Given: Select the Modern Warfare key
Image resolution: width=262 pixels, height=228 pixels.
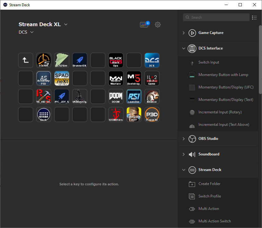Looking at the screenshot, I should (116, 78).
